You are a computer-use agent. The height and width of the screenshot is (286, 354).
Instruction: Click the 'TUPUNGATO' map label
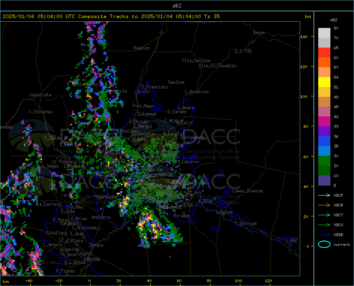(x=70, y=224)
